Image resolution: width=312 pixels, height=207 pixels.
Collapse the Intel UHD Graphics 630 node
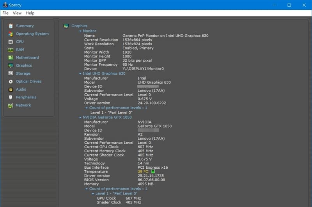pos(80,73)
